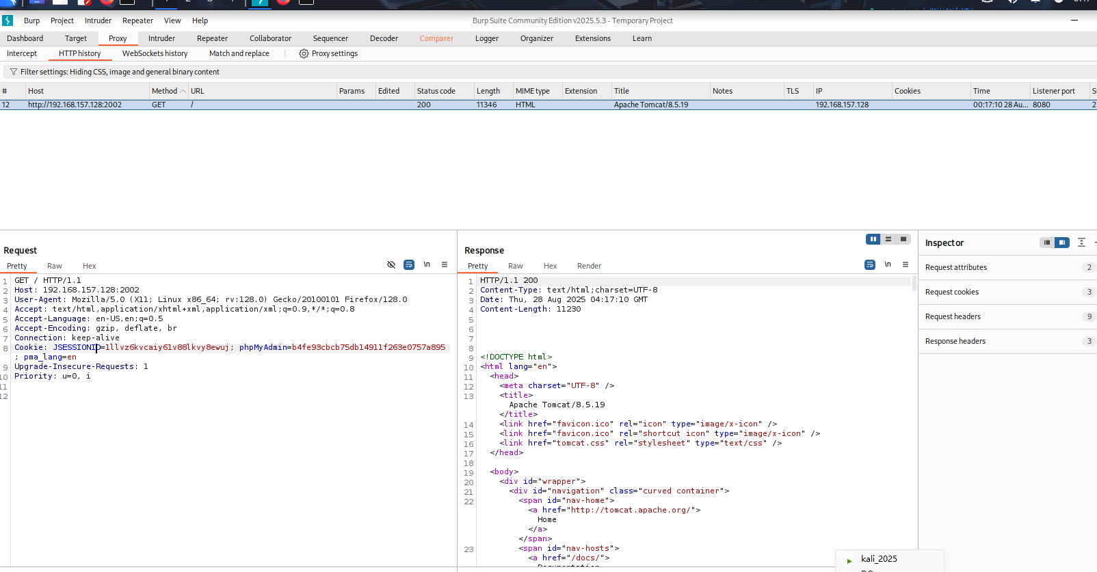The width and height of the screenshot is (1097, 572).
Task: Sort history by Length column
Action: point(493,91)
